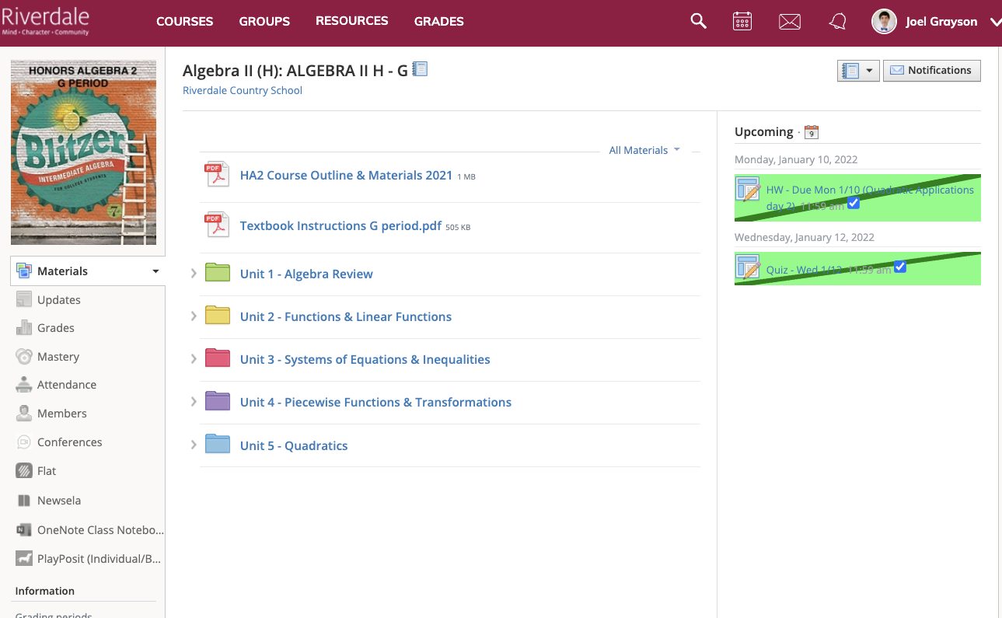Open the GRADES menu
This screenshot has height=618, width=1002.
tap(438, 22)
